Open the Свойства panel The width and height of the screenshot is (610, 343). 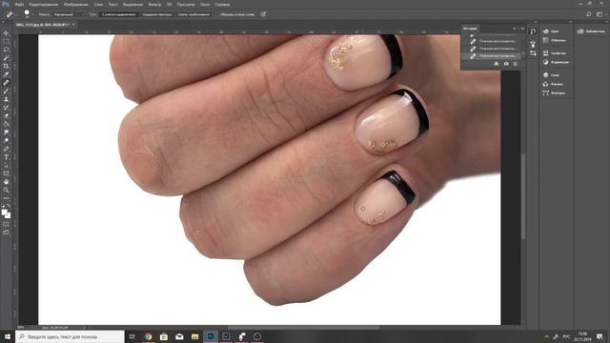[x=555, y=53]
